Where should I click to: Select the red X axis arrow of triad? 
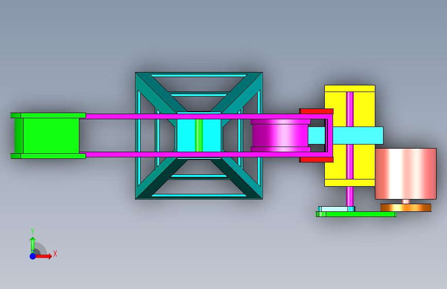pos(43,256)
